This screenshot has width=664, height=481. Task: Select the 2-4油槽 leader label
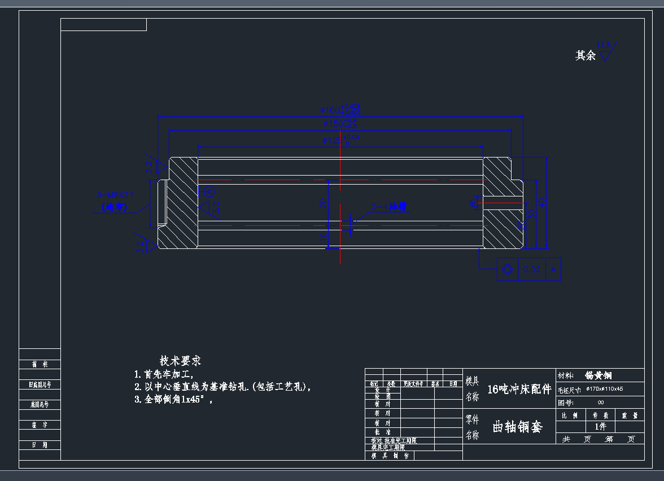(389, 207)
